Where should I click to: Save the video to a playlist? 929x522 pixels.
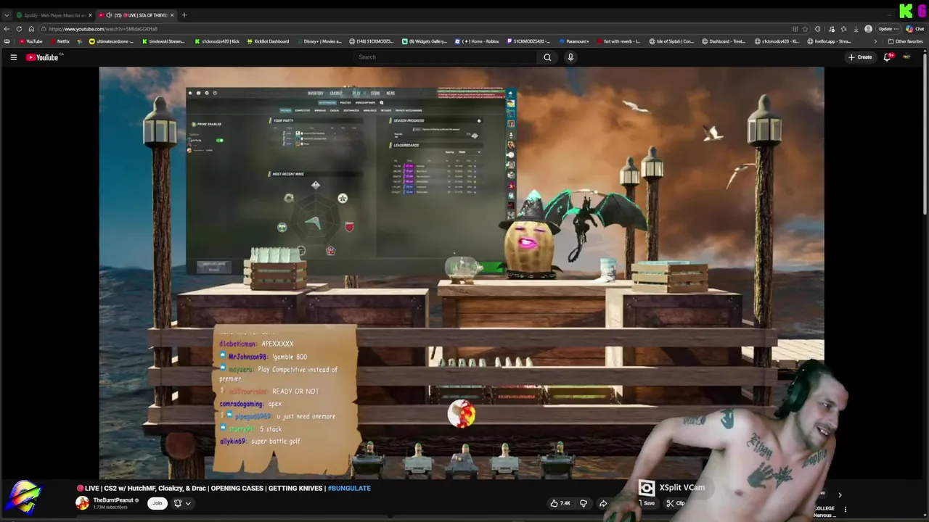coord(646,503)
